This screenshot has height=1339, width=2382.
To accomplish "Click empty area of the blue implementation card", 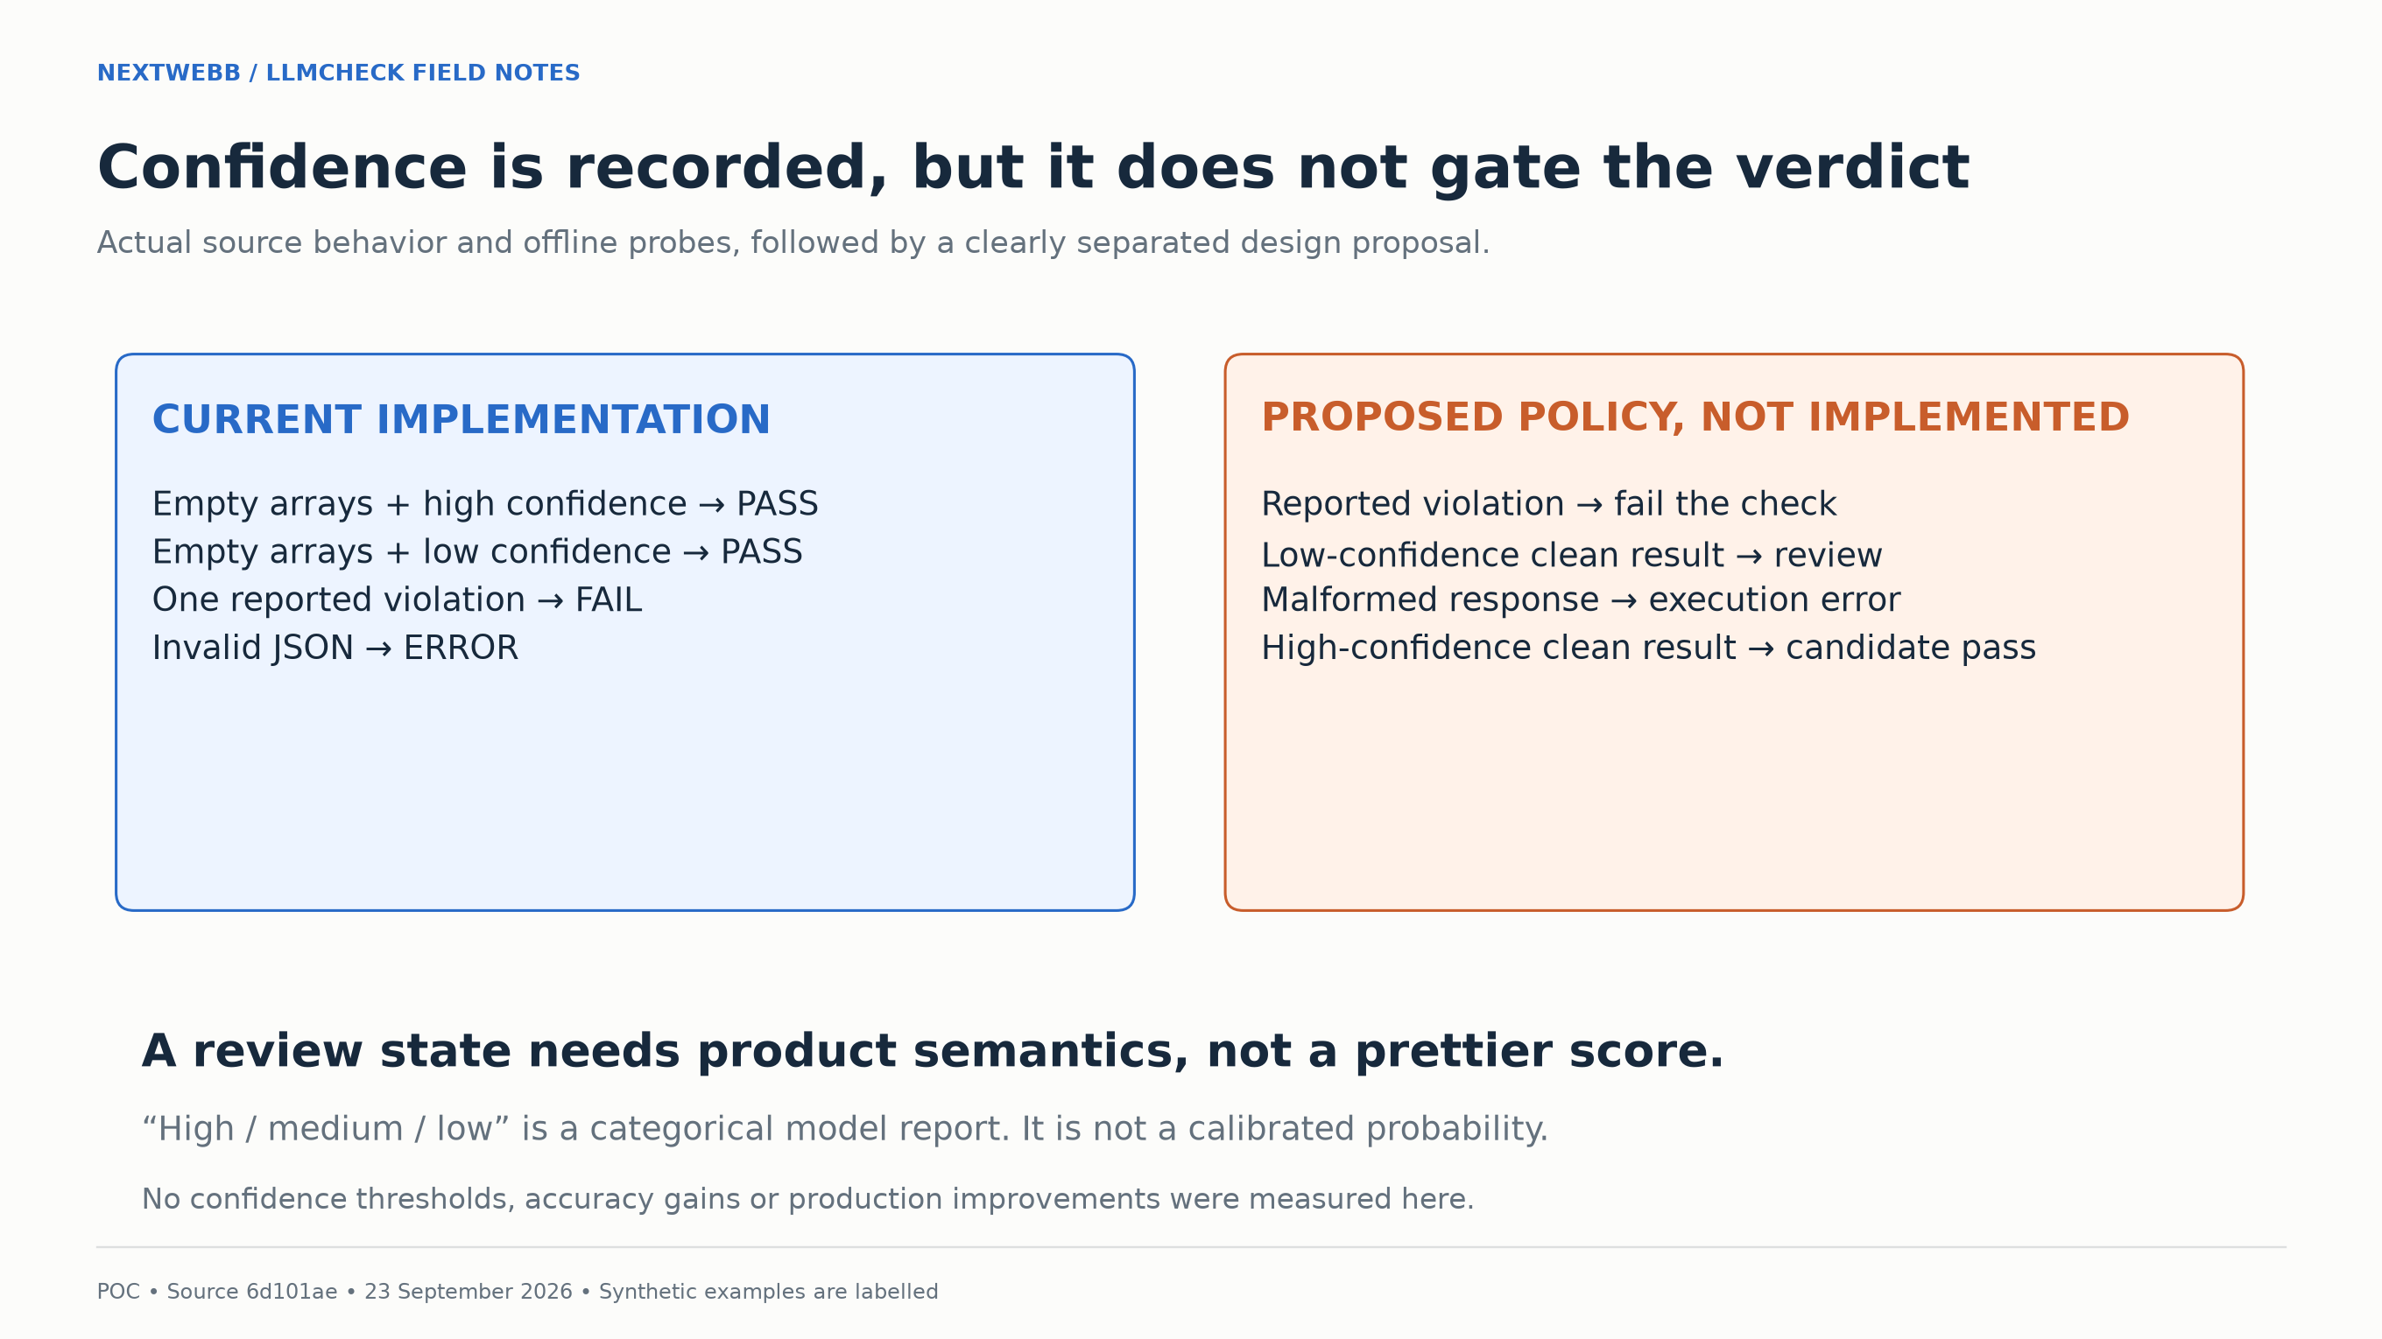I will tap(625, 786).
